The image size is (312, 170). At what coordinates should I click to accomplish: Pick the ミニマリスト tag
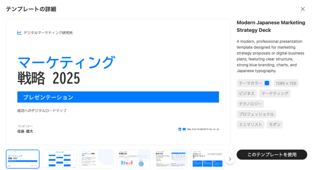pos(250,124)
